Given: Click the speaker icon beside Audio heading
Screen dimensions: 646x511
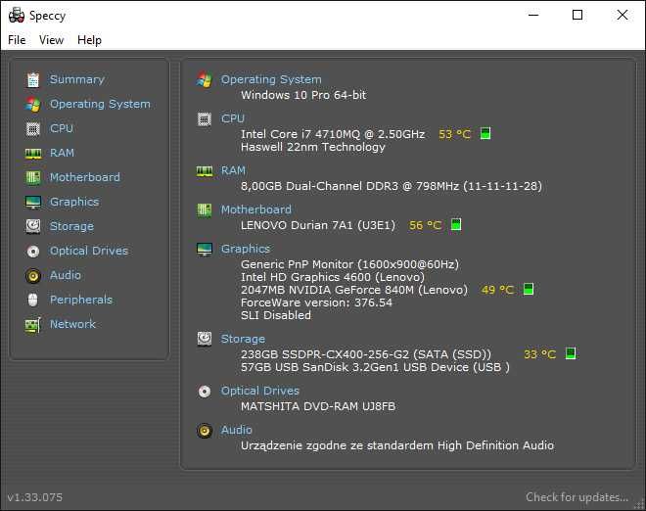Looking at the screenshot, I should 205,431.
